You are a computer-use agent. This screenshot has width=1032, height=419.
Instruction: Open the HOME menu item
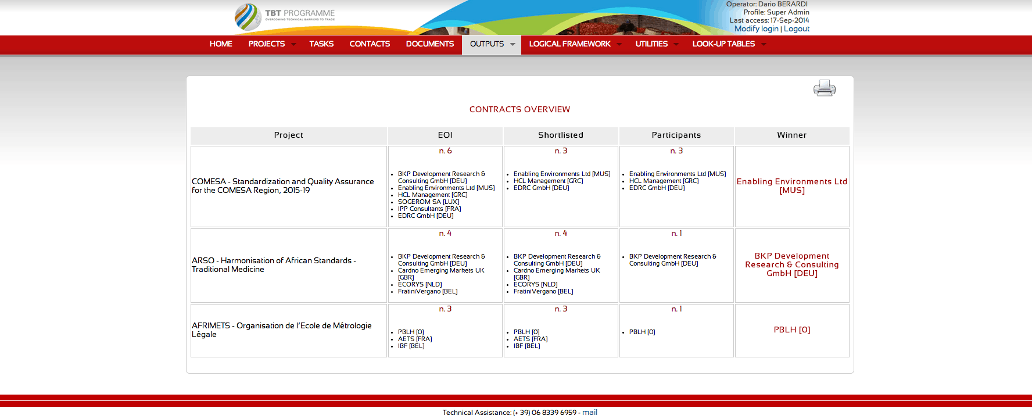click(x=221, y=44)
